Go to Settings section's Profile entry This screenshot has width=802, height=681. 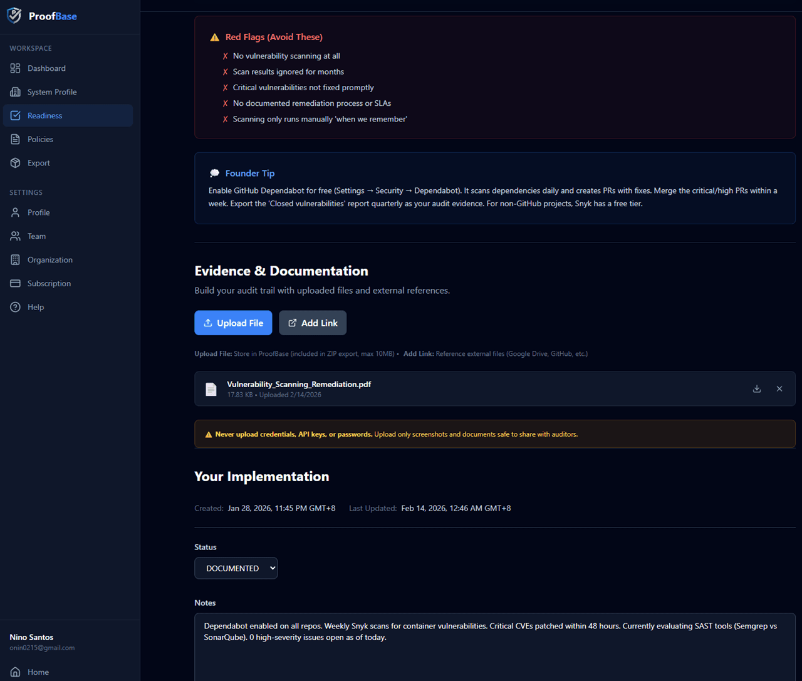39,212
